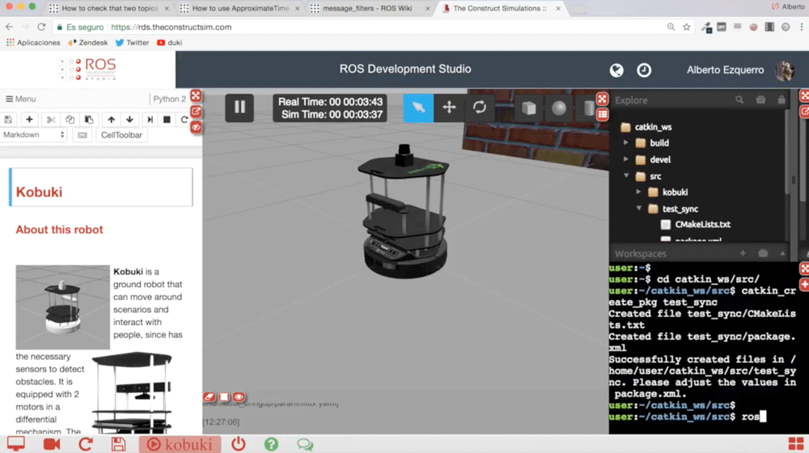Open the notebook Menu

21,99
